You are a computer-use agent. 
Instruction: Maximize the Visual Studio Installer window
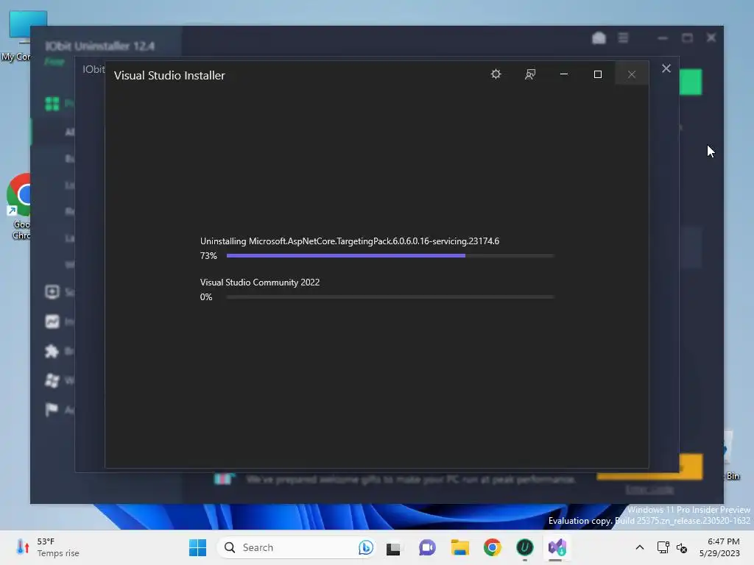click(x=598, y=74)
